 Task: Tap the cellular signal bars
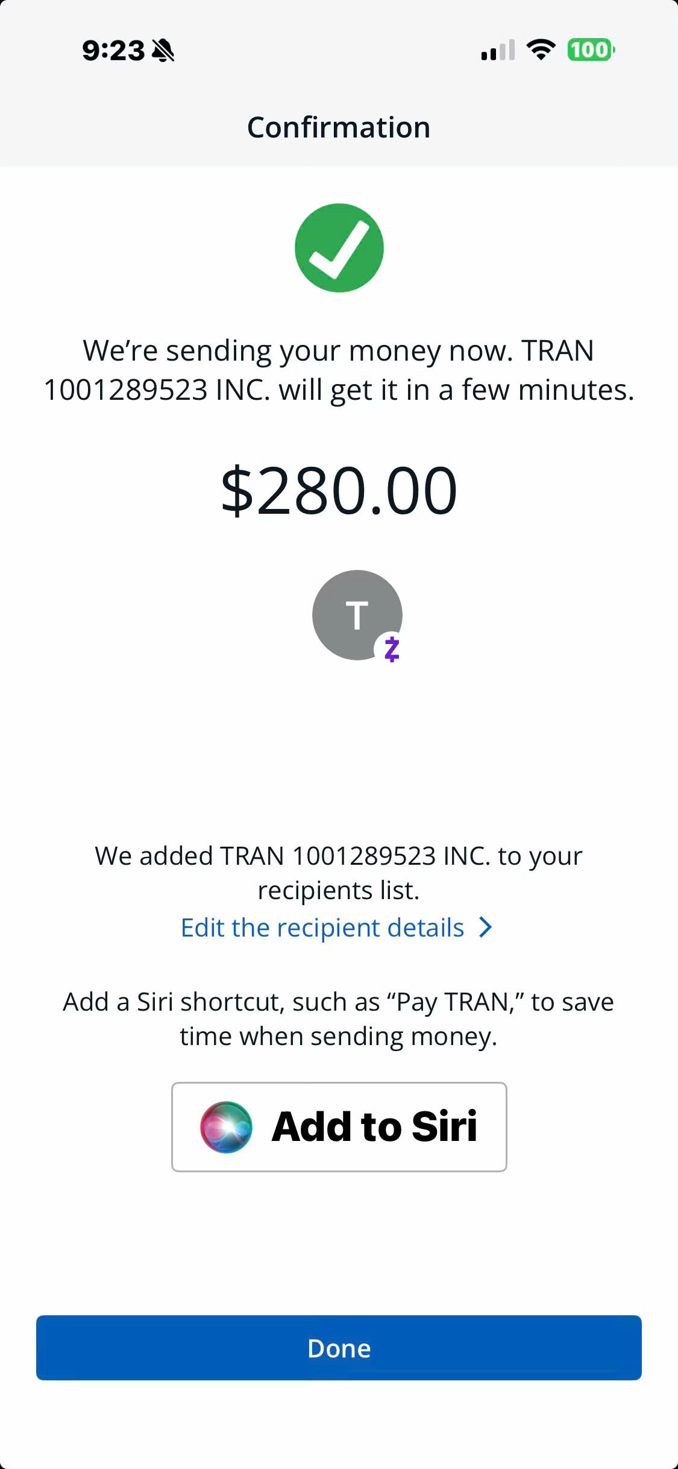pyautogui.click(x=498, y=50)
